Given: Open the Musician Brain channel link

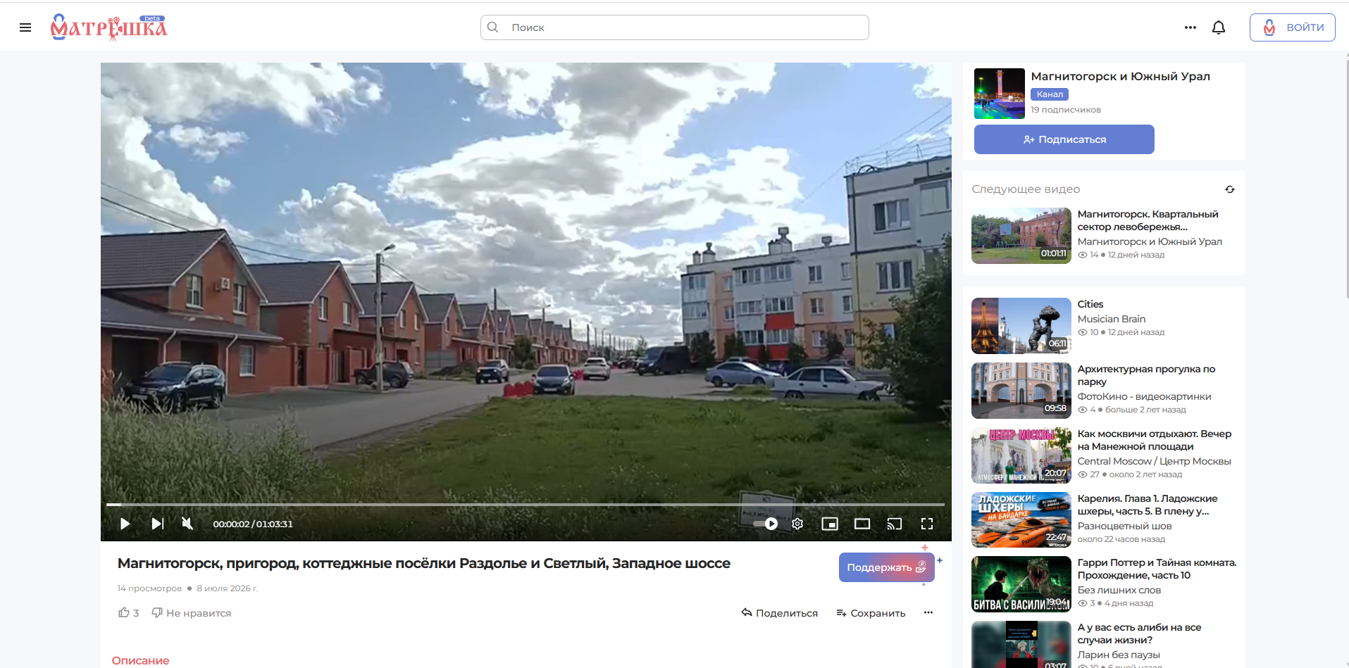Looking at the screenshot, I should 1112,319.
